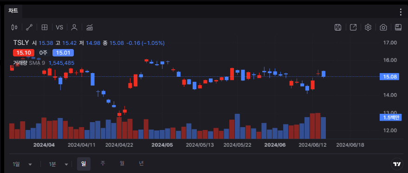Click the 저 14.98 low price value

click(x=90, y=43)
